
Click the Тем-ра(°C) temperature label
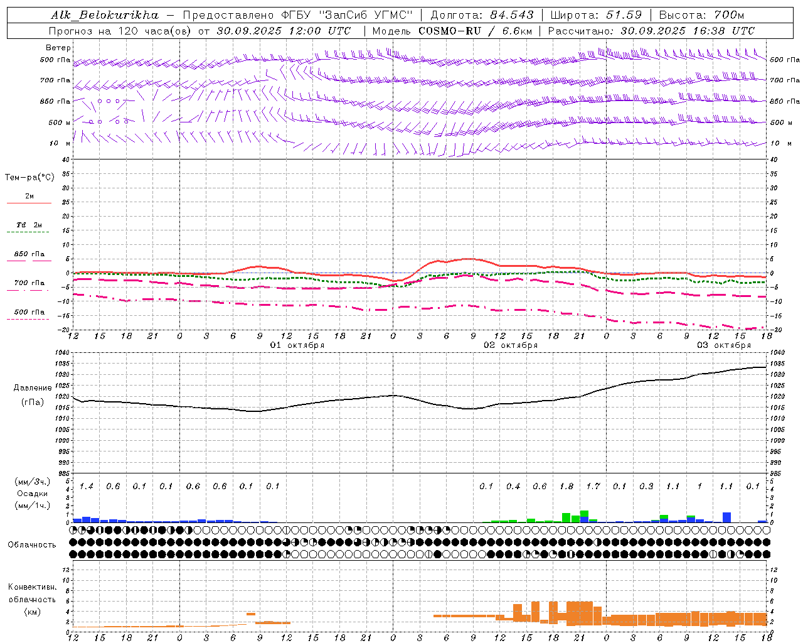(29, 178)
